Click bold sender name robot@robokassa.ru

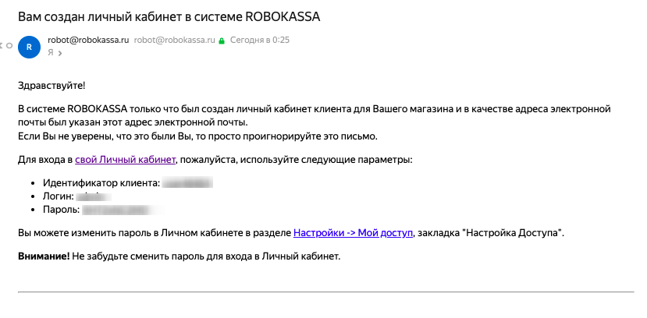pyautogui.click(x=89, y=40)
